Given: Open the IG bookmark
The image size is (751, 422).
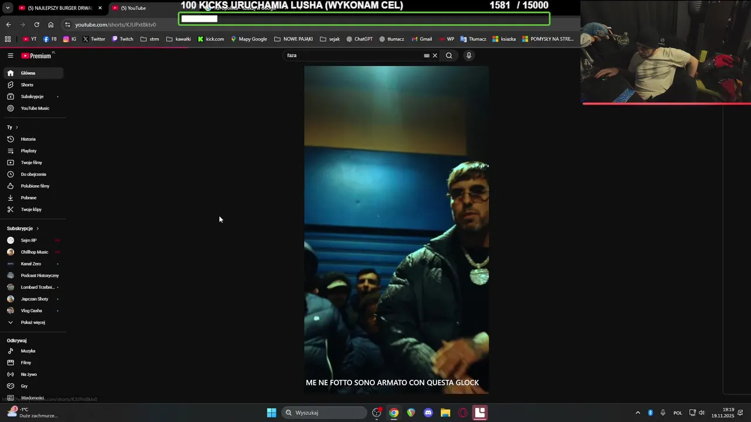Looking at the screenshot, I should 70,39.
